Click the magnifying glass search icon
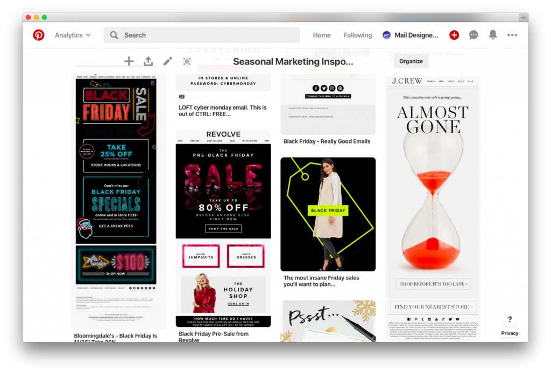Viewport: 551px width, 374px height. [114, 35]
